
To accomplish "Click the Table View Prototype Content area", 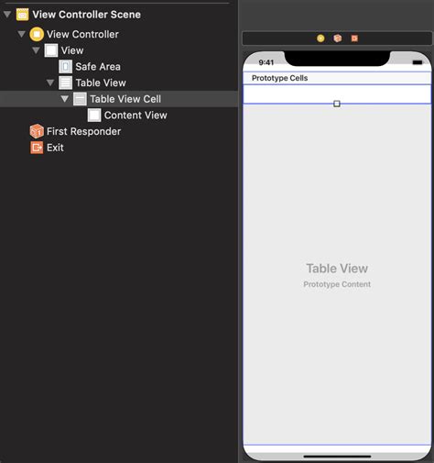I will (x=337, y=275).
